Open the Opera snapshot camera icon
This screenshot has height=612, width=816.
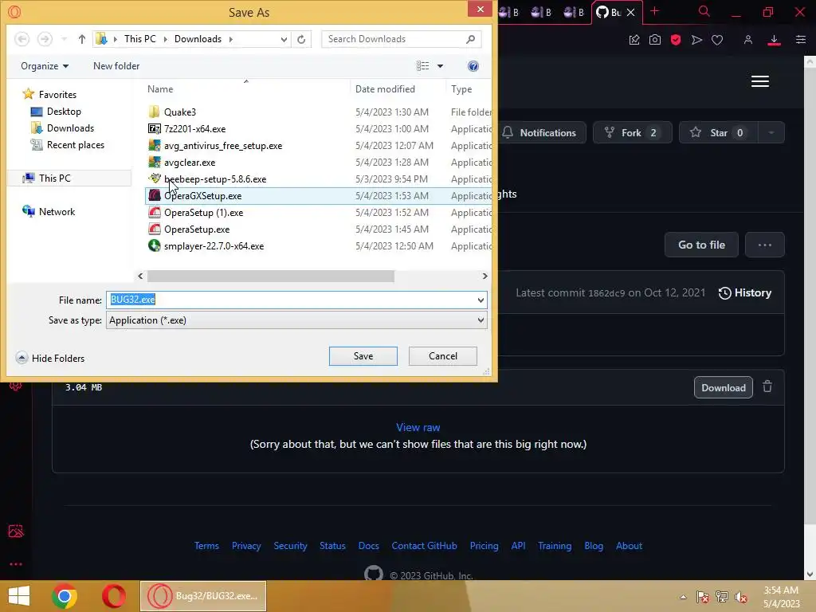click(655, 40)
